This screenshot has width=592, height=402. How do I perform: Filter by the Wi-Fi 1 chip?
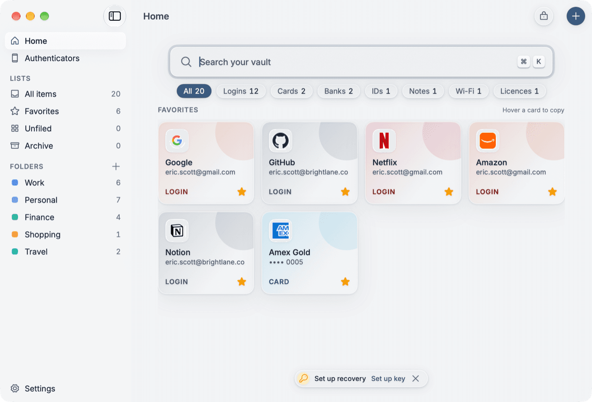[469, 91]
